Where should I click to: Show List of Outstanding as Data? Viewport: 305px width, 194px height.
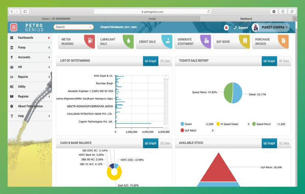coord(165,61)
